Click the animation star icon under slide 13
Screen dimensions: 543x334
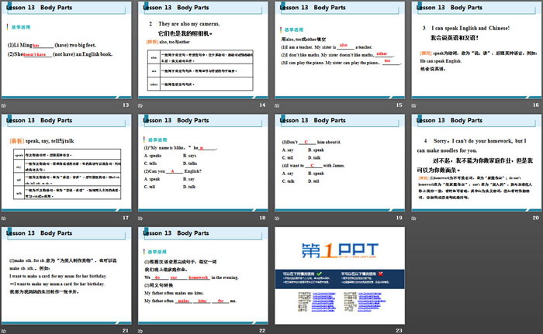5,105
